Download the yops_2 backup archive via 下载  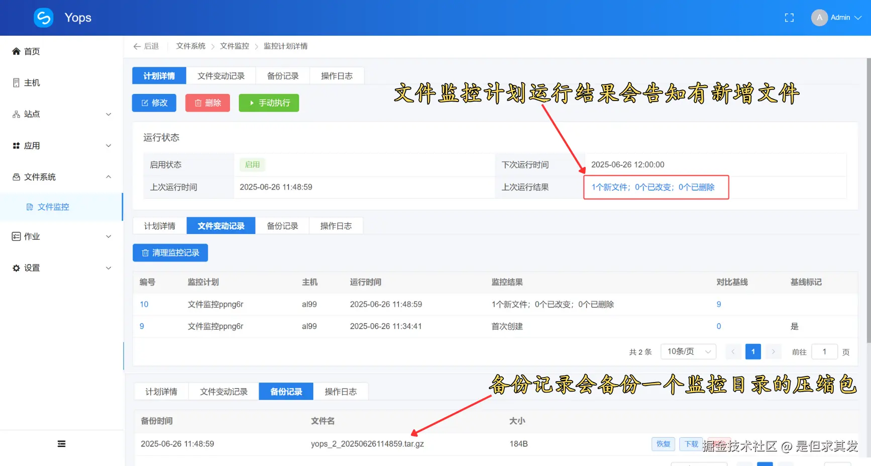[691, 444]
